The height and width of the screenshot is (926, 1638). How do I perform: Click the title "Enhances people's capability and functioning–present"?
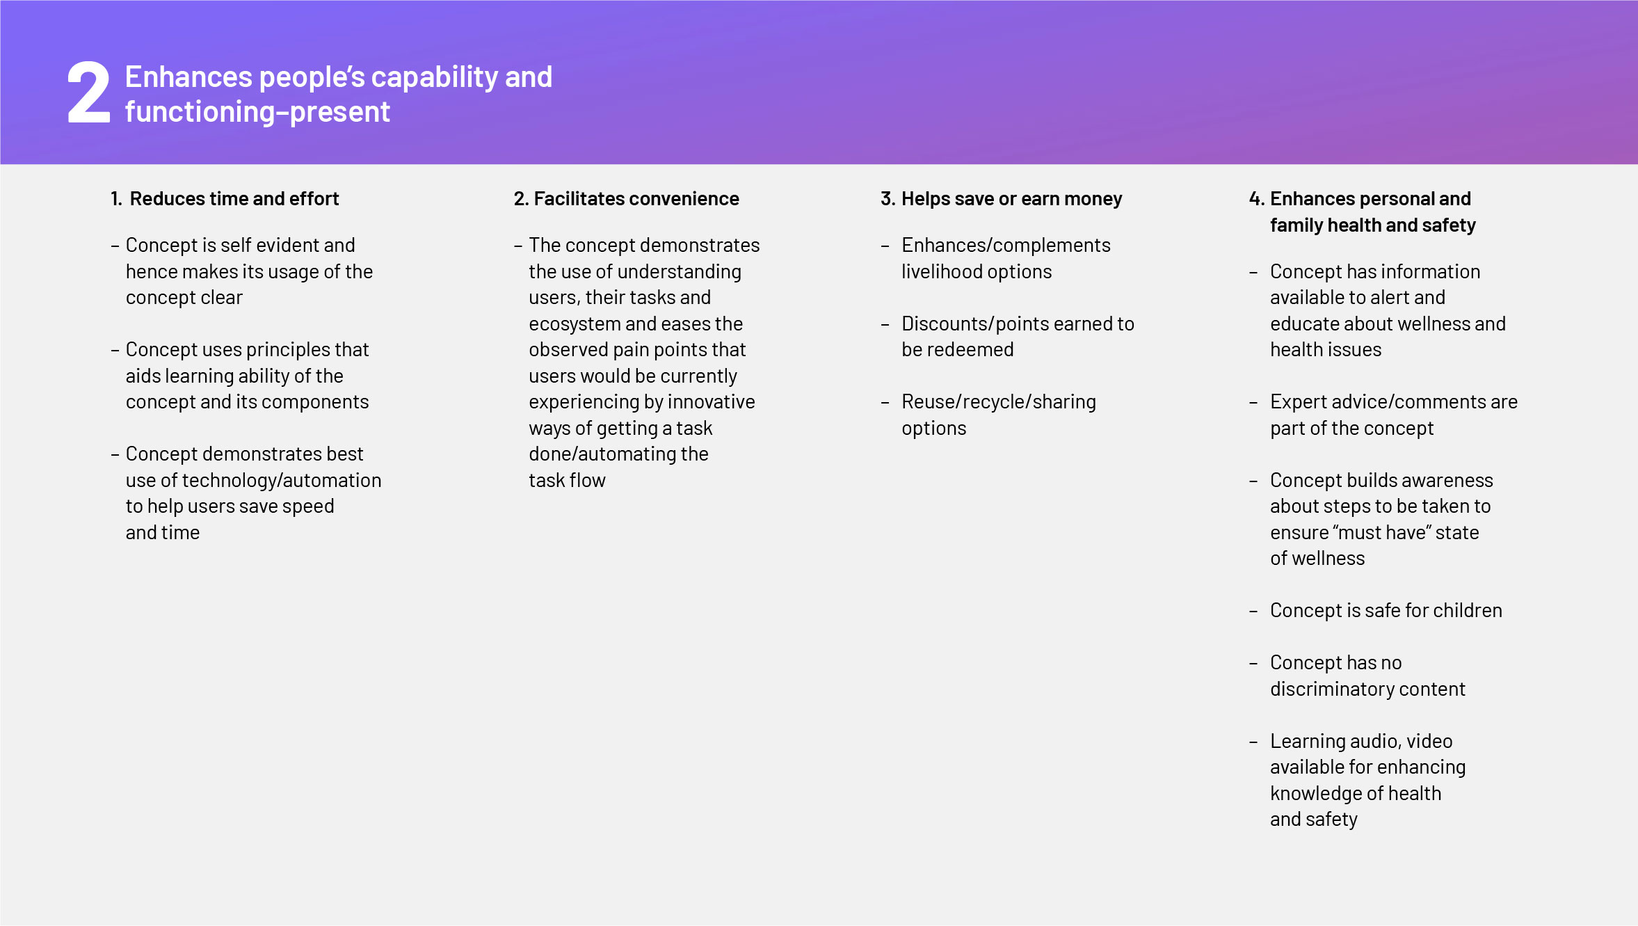pos(338,94)
